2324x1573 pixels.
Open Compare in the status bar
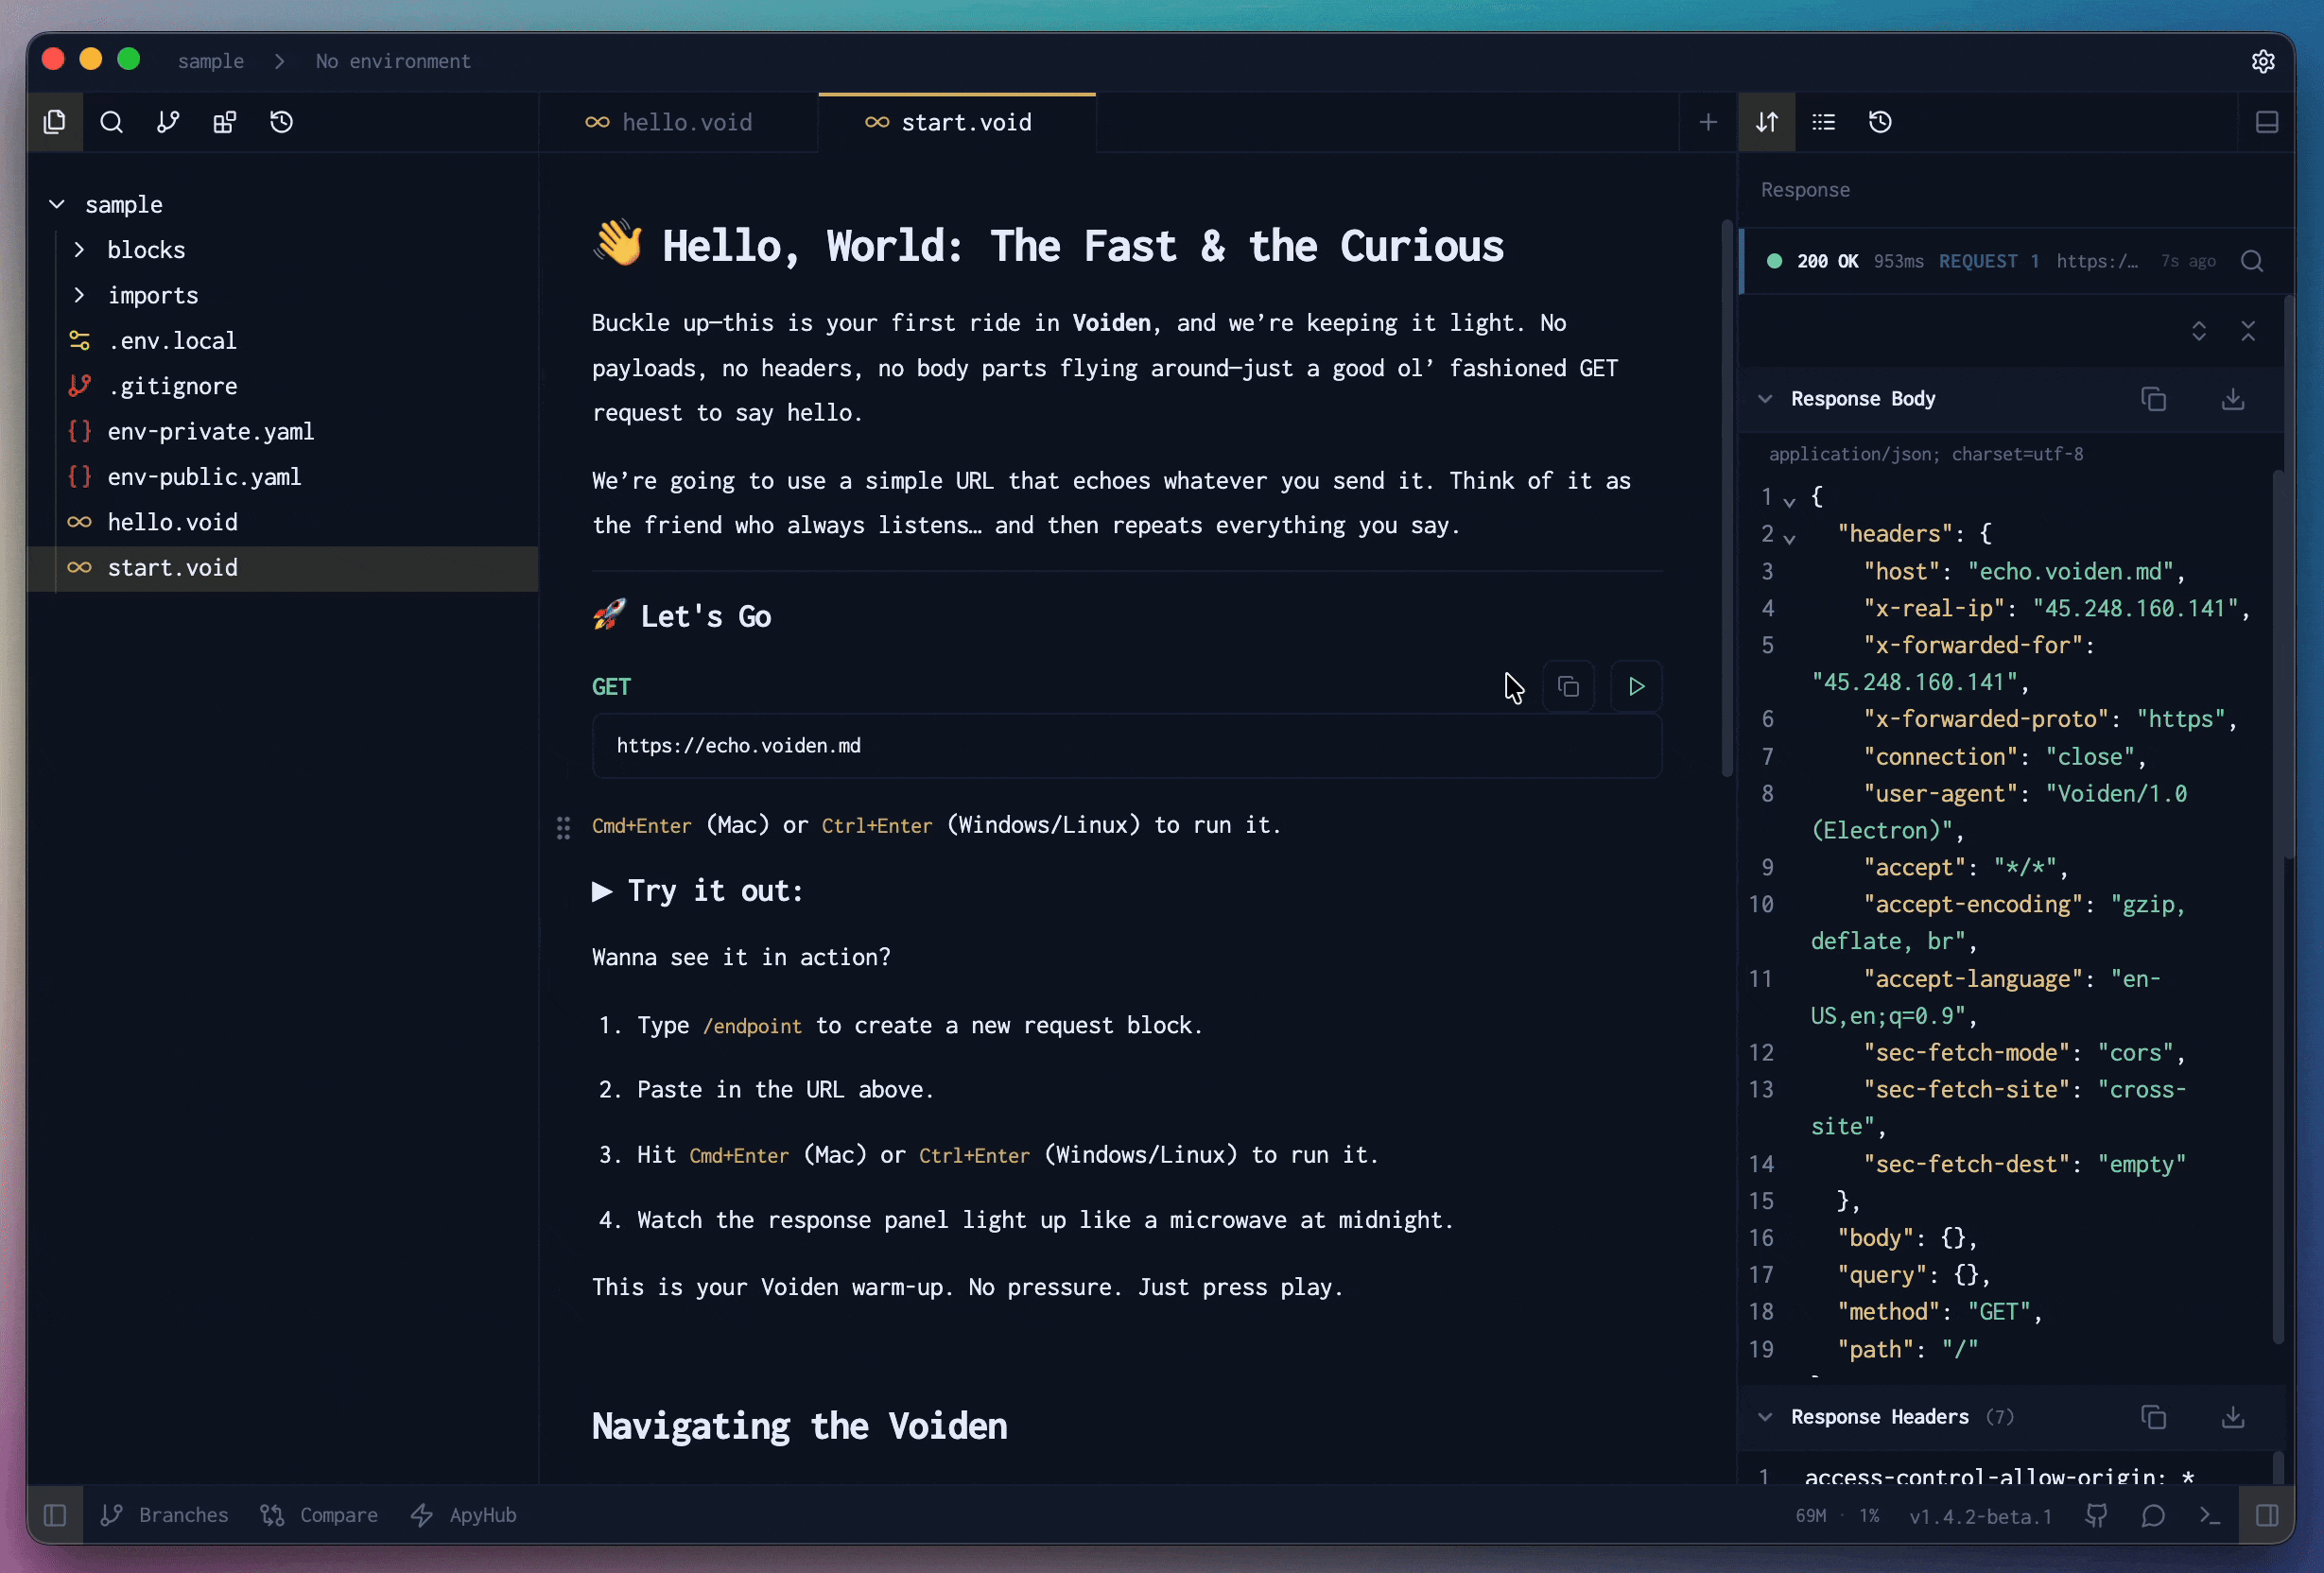(319, 1515)
